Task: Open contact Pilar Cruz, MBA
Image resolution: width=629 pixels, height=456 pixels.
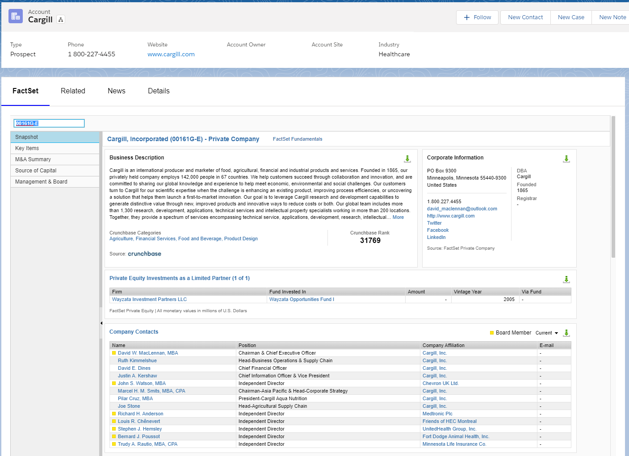Action: coord(135,399)
